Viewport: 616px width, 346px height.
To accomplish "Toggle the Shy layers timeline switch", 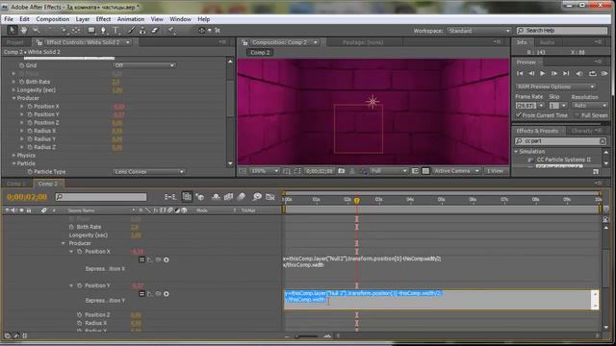I will coord(216,196).
